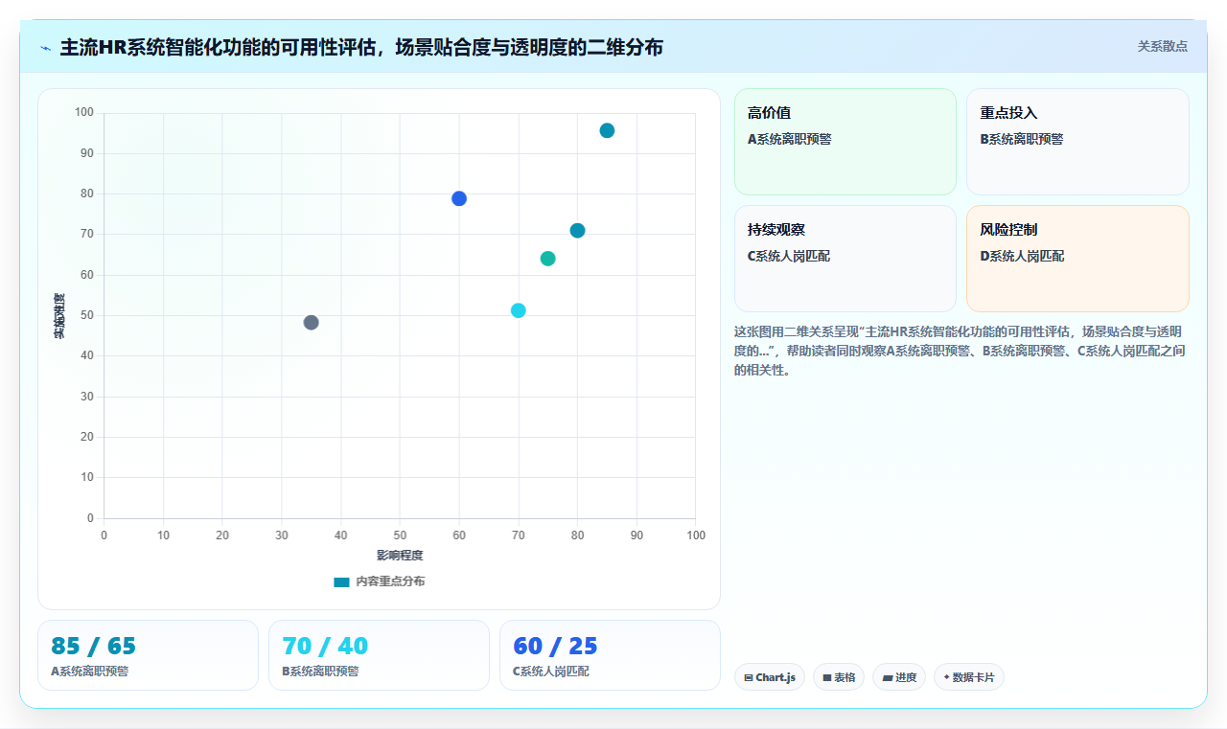Select the Chart.js tag

[770, 677]
